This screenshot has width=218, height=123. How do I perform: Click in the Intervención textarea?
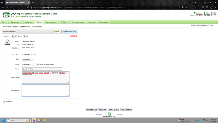point(45,91)
